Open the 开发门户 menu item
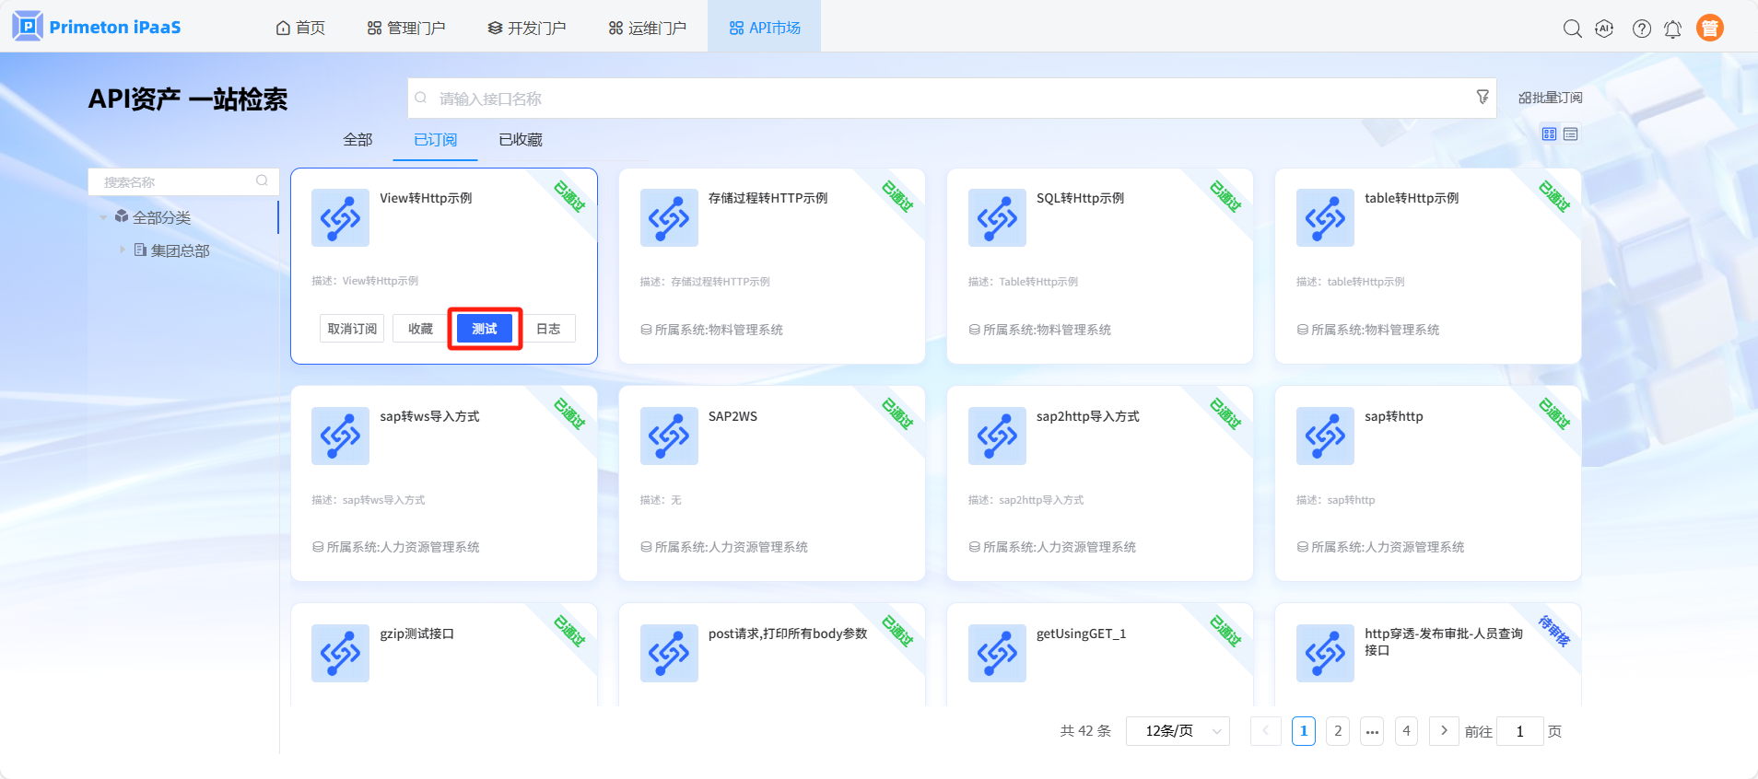The height and width of the screenshot is (779, 1758). tap(527, 29)
